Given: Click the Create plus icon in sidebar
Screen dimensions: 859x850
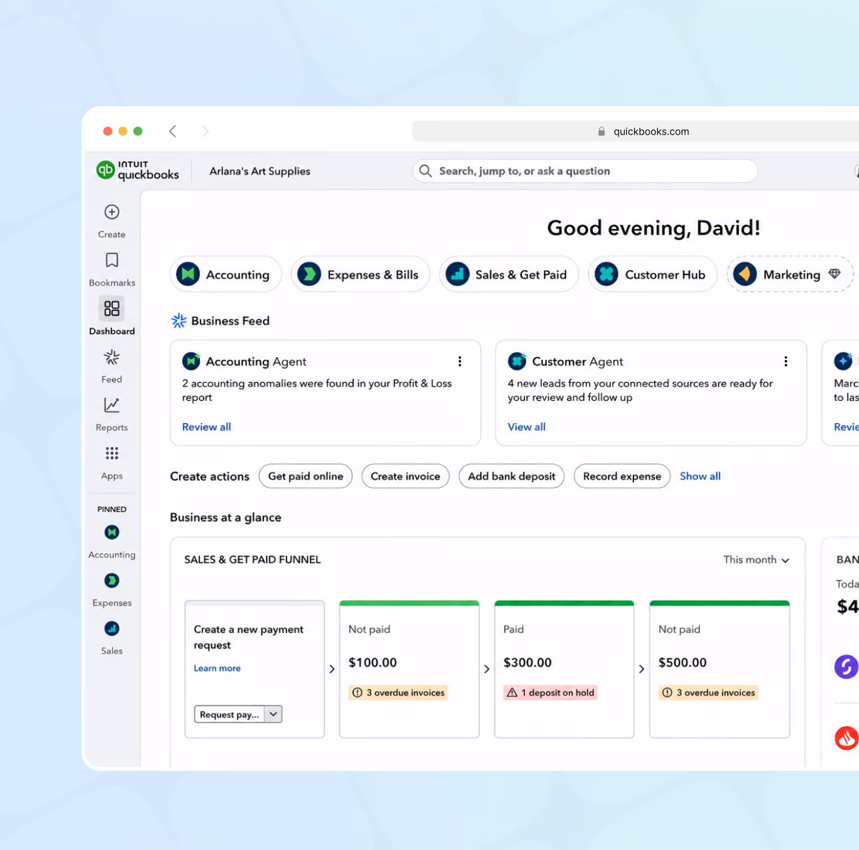Looking at the screenshot, I should 112,212.
